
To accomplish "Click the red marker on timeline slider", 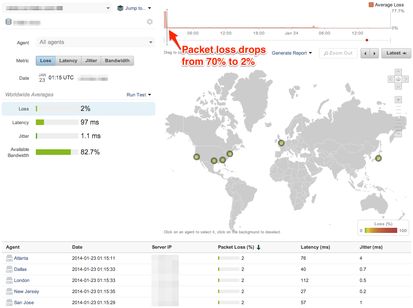I will click(x=367, y=40).
